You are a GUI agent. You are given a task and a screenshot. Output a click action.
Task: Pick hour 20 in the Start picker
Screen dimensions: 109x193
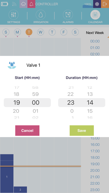tap(16, 111)
